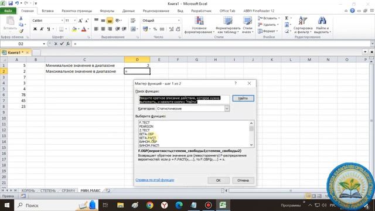This screenshot has width=375, height=211.
Task: Expand the Name Box dropdown arrow
Action: pyautogui.click(x=44, y=44)
